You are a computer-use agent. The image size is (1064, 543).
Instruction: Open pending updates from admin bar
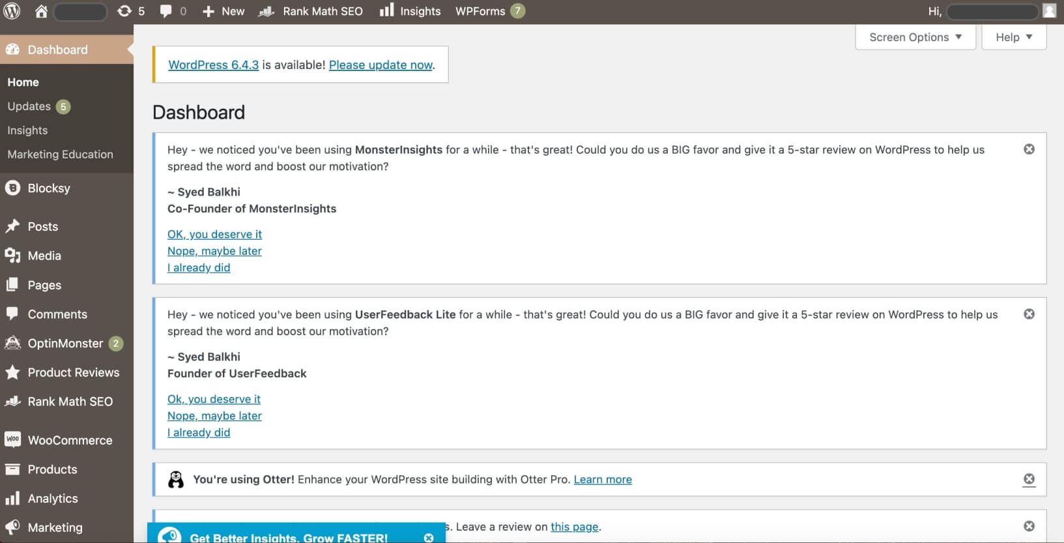131,11
